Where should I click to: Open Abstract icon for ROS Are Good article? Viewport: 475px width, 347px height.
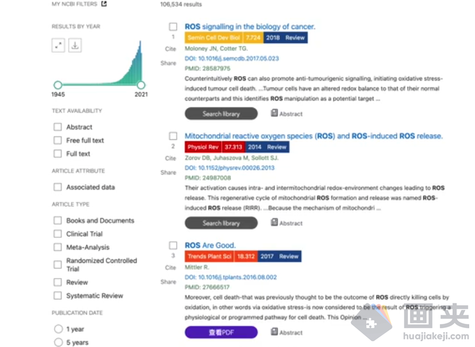pyautogui.click(x=275, y=332)
